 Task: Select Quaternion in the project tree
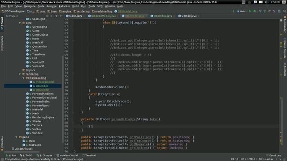[x=39, y=47]
